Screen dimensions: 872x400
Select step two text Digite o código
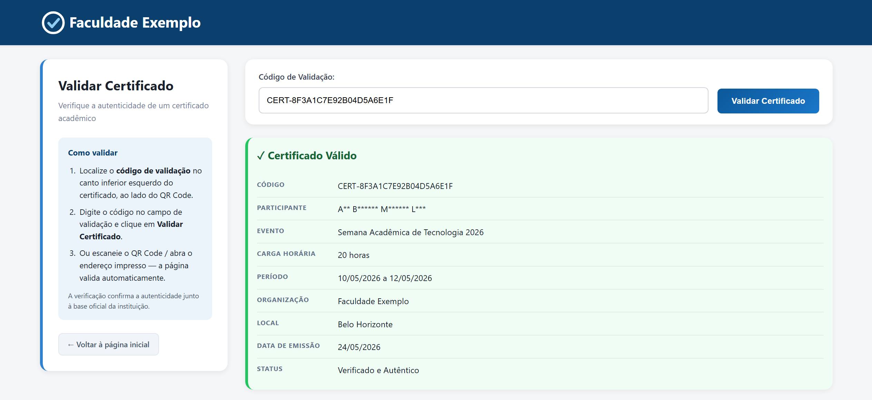click(x=131, y=224)
